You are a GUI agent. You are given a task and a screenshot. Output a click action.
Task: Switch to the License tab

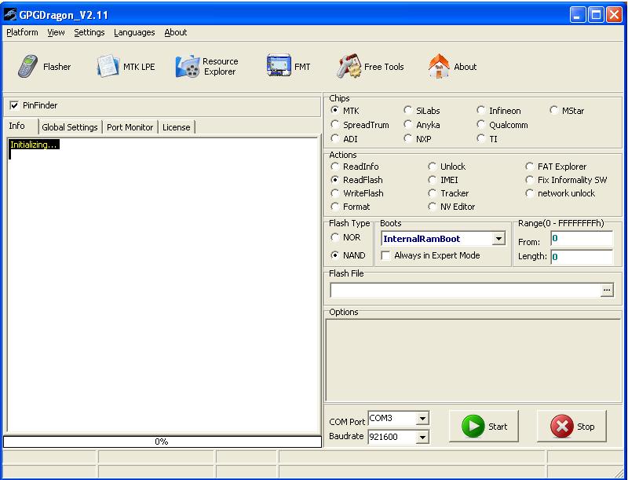pos(176,127)
